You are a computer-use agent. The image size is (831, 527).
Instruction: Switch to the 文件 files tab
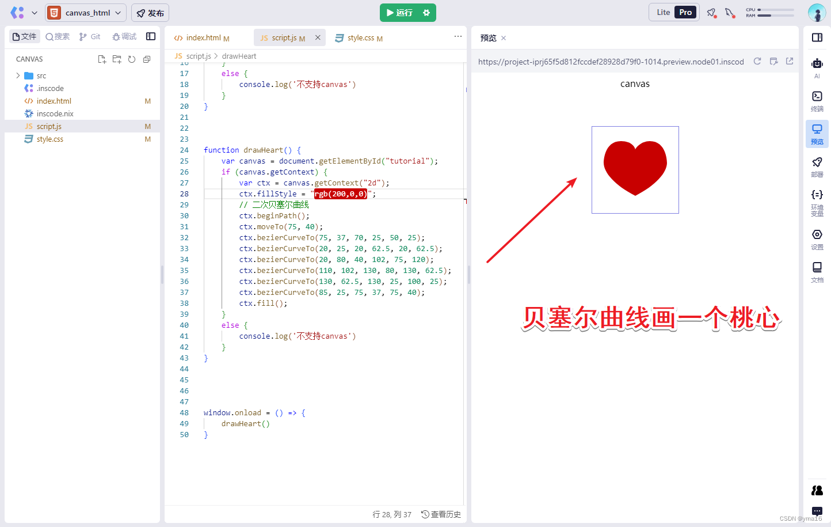(x=25, y=36)
